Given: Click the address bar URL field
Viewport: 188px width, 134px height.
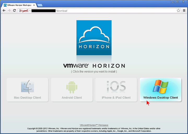Looking at the screenshot, I should [99, 10].
